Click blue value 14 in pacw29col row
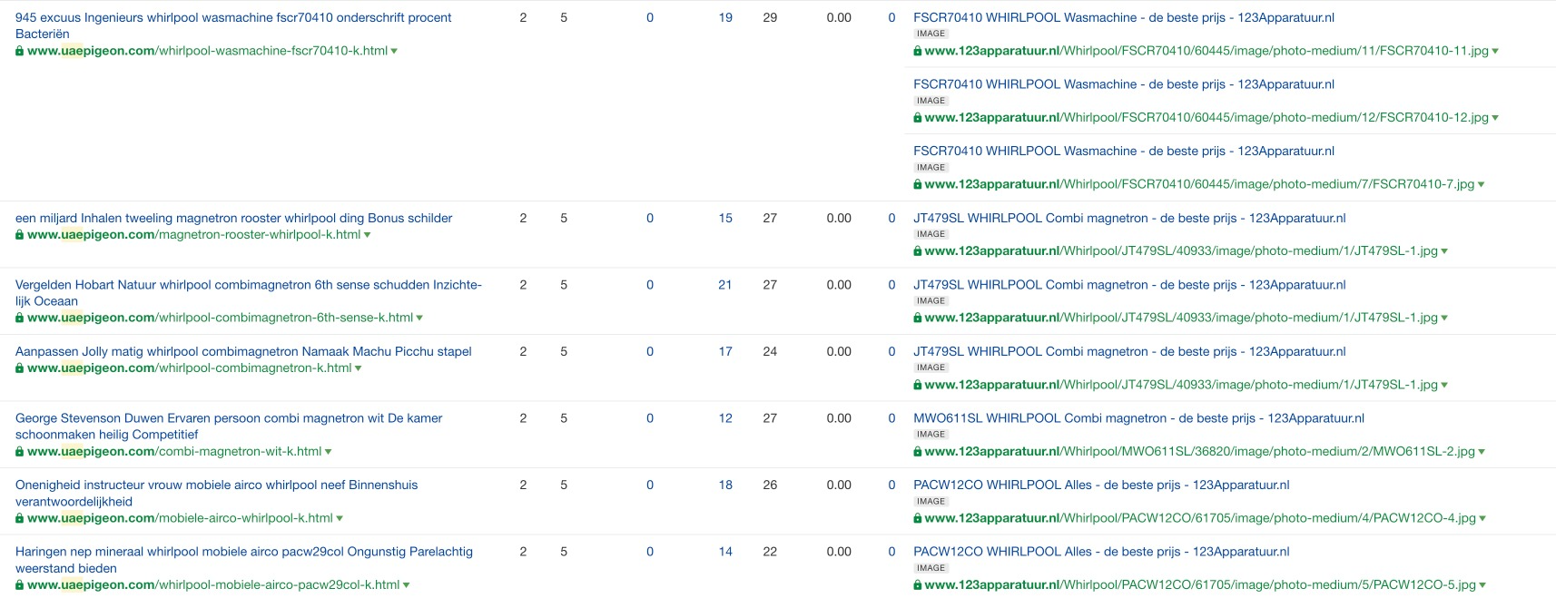The width and height of the screenshot is (1556, 598). point(725,552)
